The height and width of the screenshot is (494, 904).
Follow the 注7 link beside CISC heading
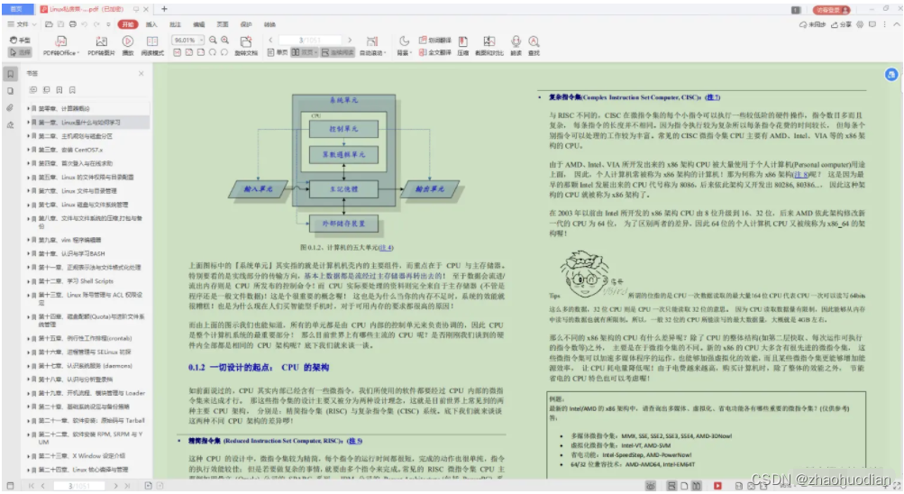coord(713,97)
